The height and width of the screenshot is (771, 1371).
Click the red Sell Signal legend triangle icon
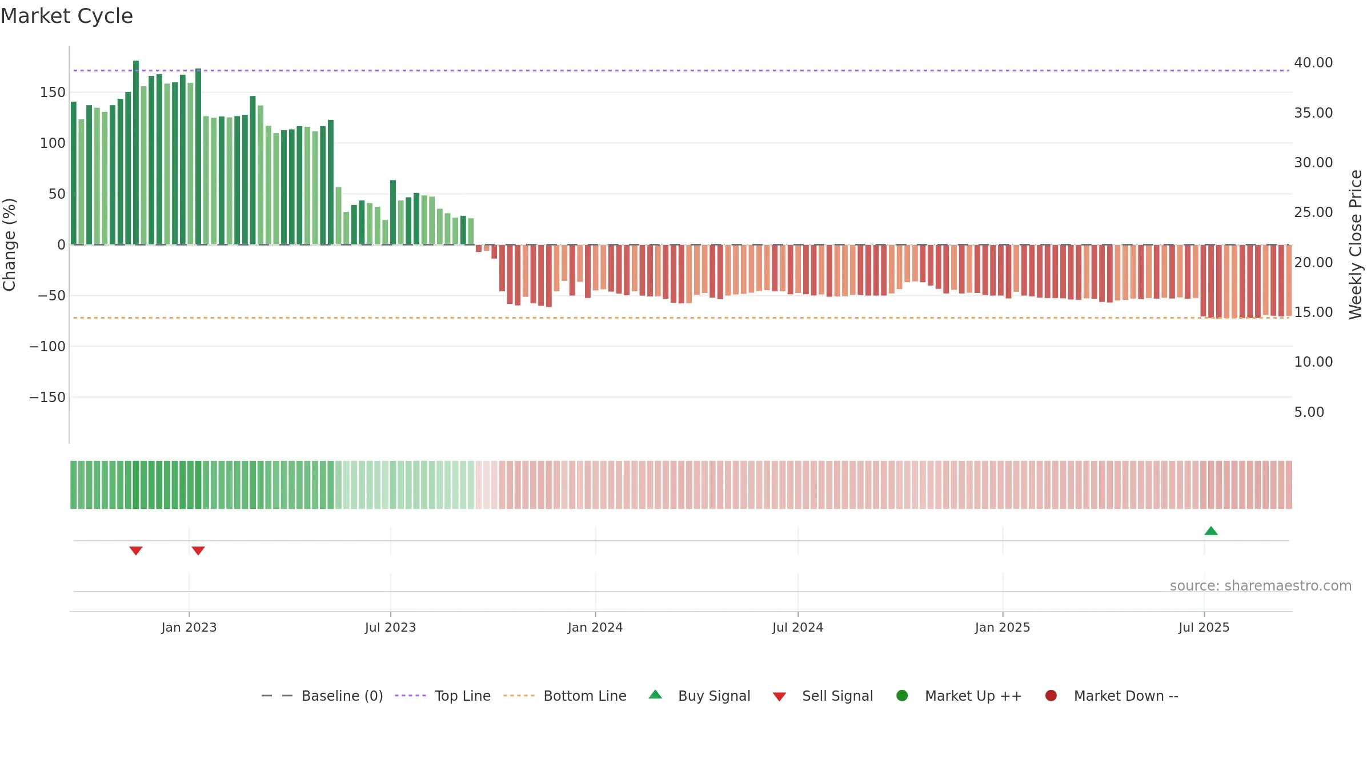coord(780,697)
